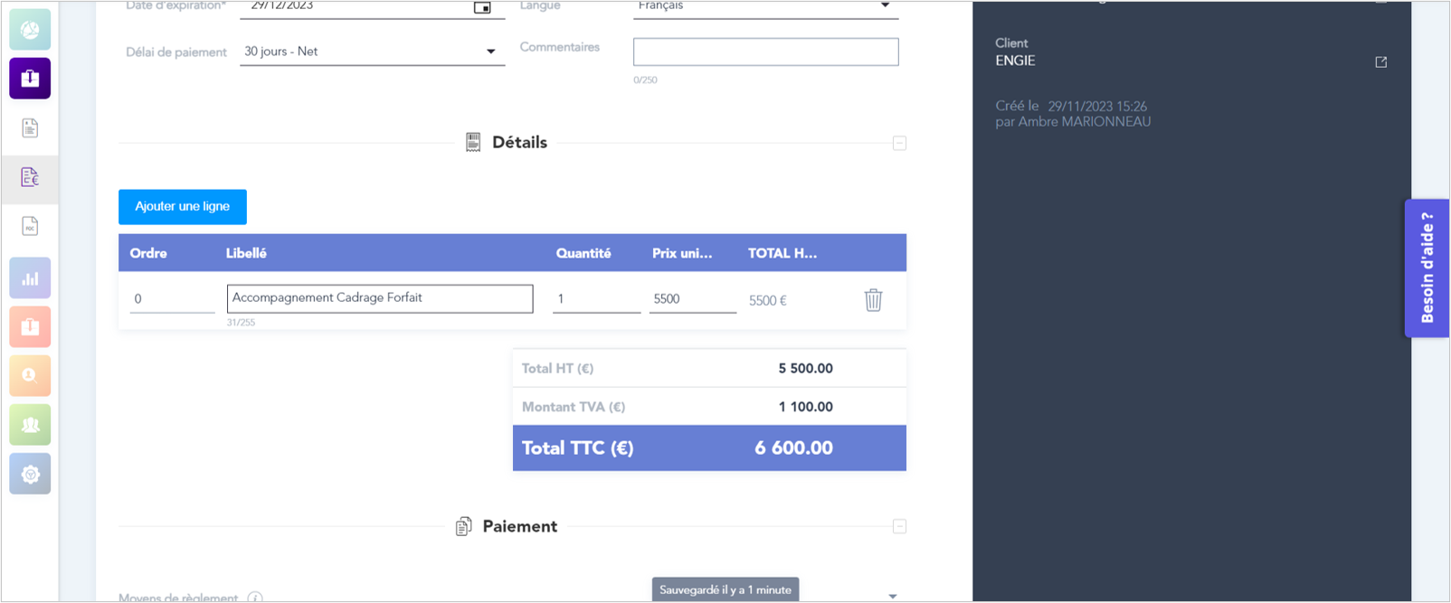Open the dashboard pie-chart sidebar icon

(30, 30)
